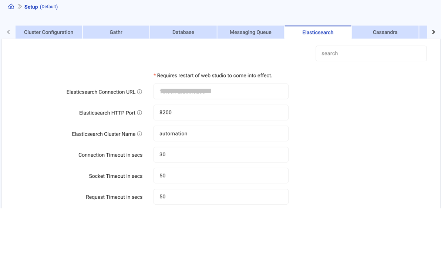Click the Connection Timeout field showing 30
Screen dimensions: 441x266
coord(221,154)
